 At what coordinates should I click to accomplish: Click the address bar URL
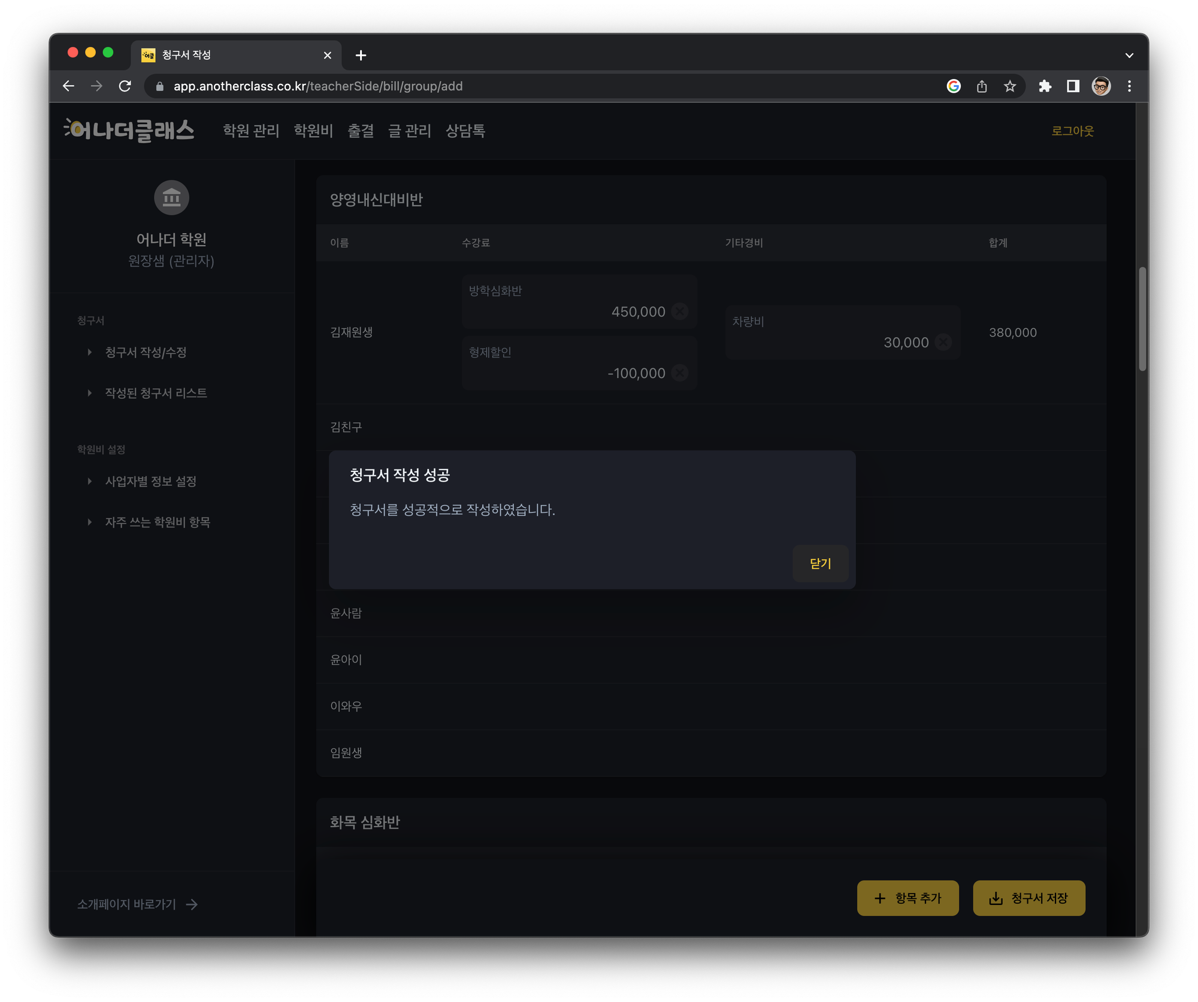(x=318, y=86)
